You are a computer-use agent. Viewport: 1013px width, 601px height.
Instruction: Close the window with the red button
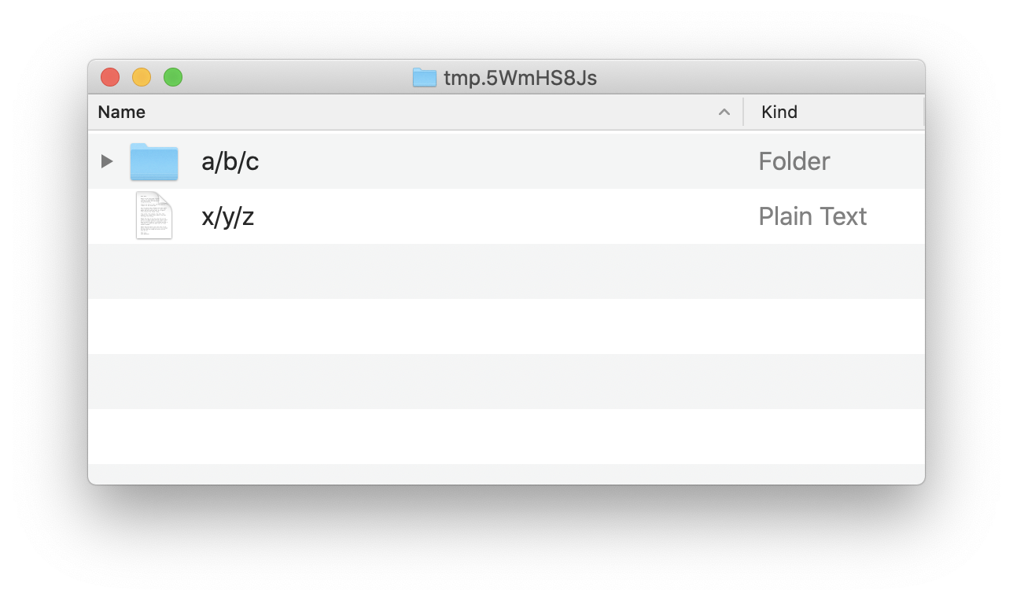tap(110, 77)
